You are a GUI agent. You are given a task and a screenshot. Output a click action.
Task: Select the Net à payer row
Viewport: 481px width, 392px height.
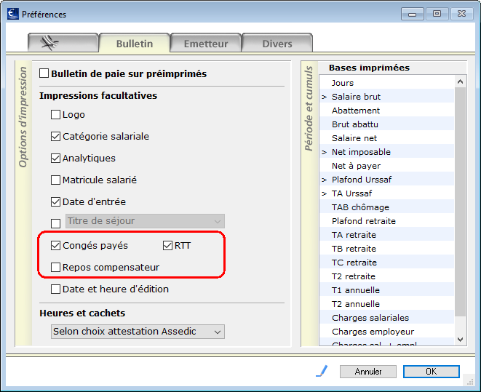tap(387, 166)
